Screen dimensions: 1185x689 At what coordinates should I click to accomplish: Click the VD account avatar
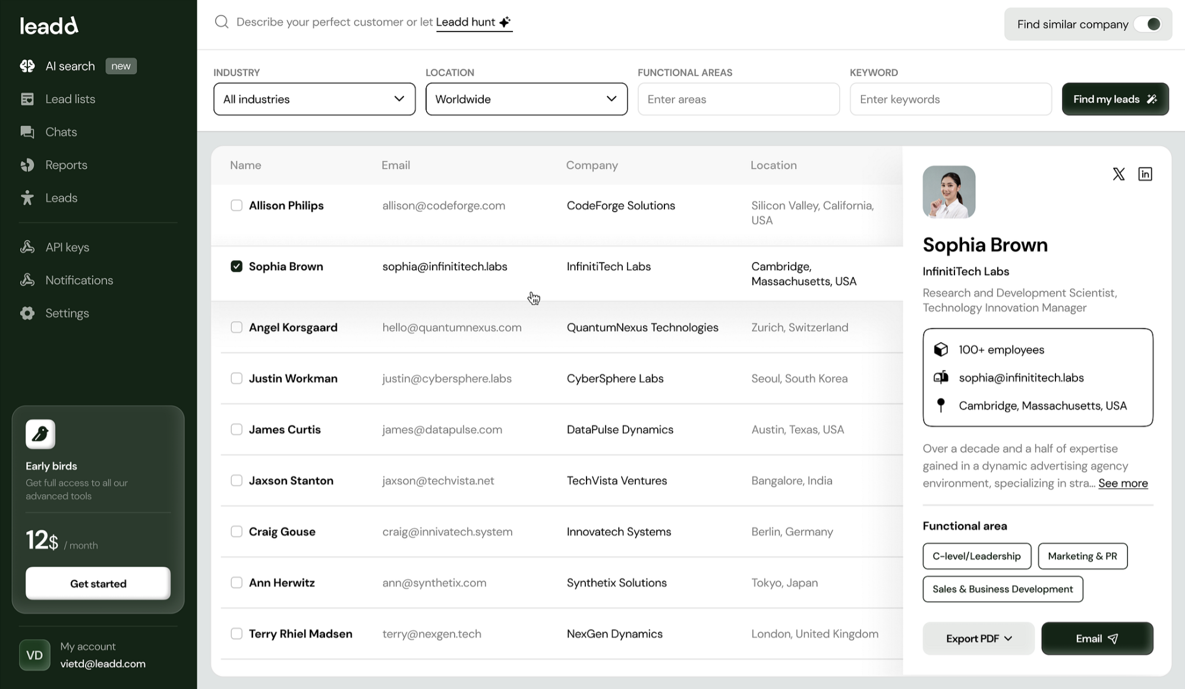pyautogui.click(x=34, y=655)
